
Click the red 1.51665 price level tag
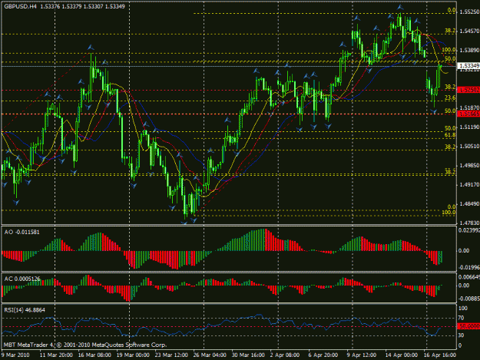click(x=468, y=114)
